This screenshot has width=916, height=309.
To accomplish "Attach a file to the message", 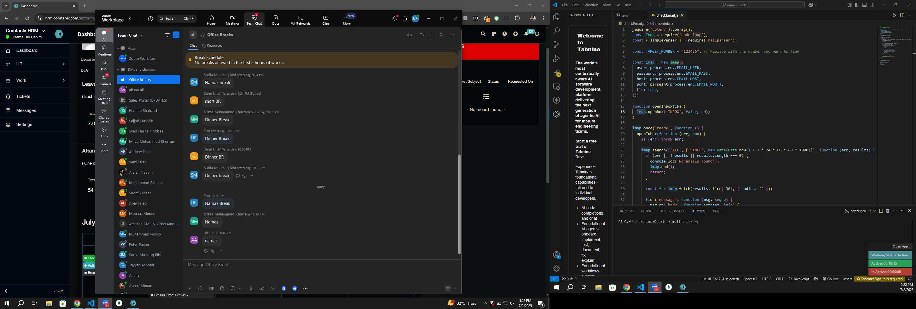I will tap(222, 288).
